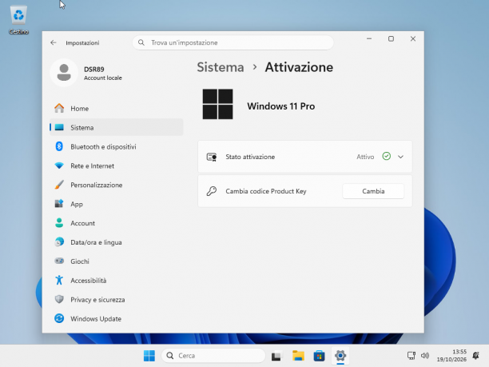Click the Account locale label
The image size is (489, 367).
click(x=103, y=78)
